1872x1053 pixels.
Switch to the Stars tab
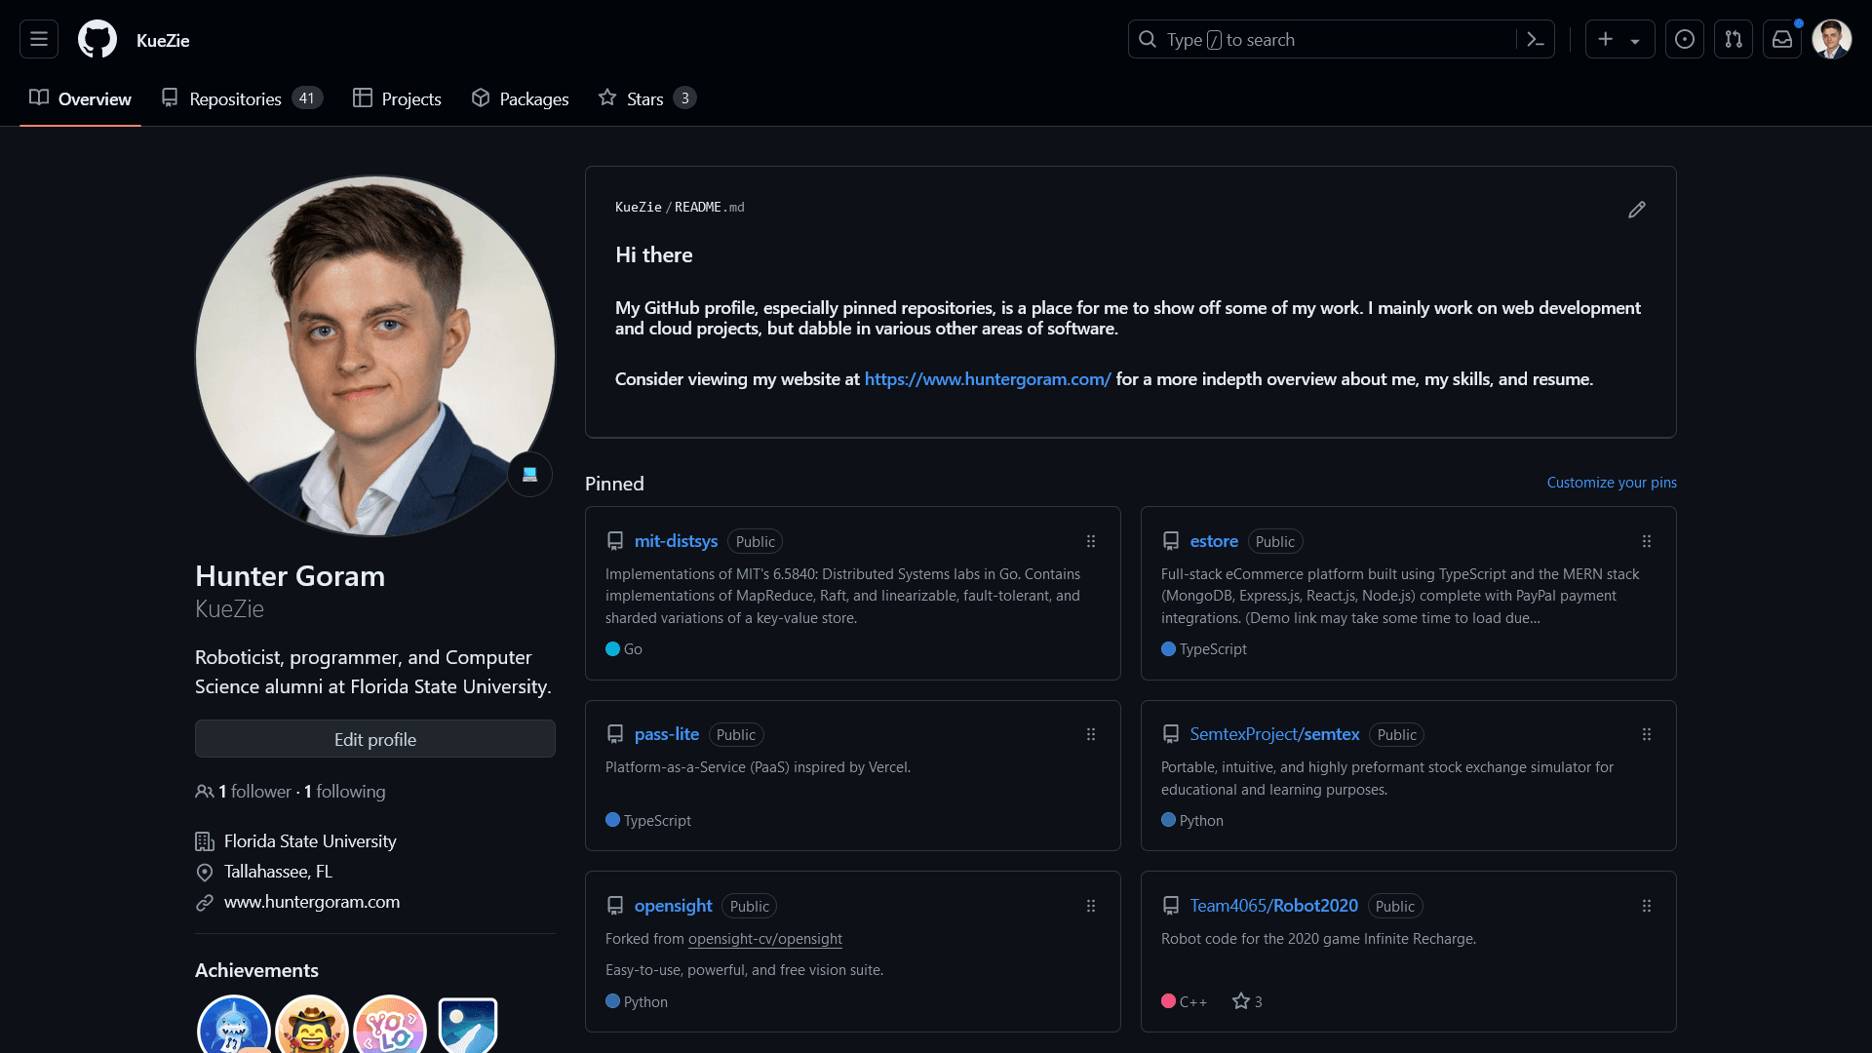pos(646,98)
